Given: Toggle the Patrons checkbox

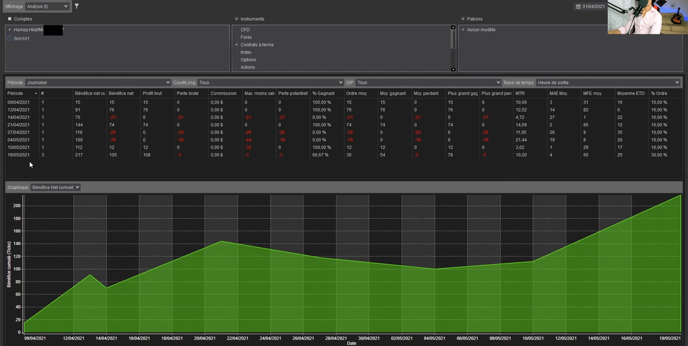Looking at the screenshot, I should [x=463, y=19].
